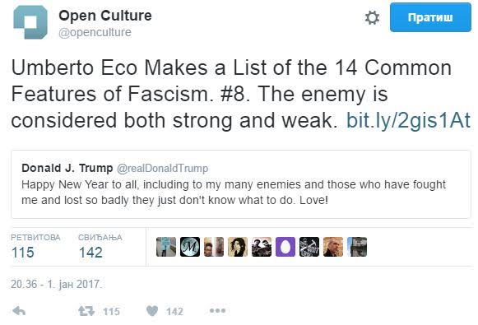Open the tweet timestamp 20.36 - 1. јан 2017
Screen dimensions: 478x325
(56, 284)
